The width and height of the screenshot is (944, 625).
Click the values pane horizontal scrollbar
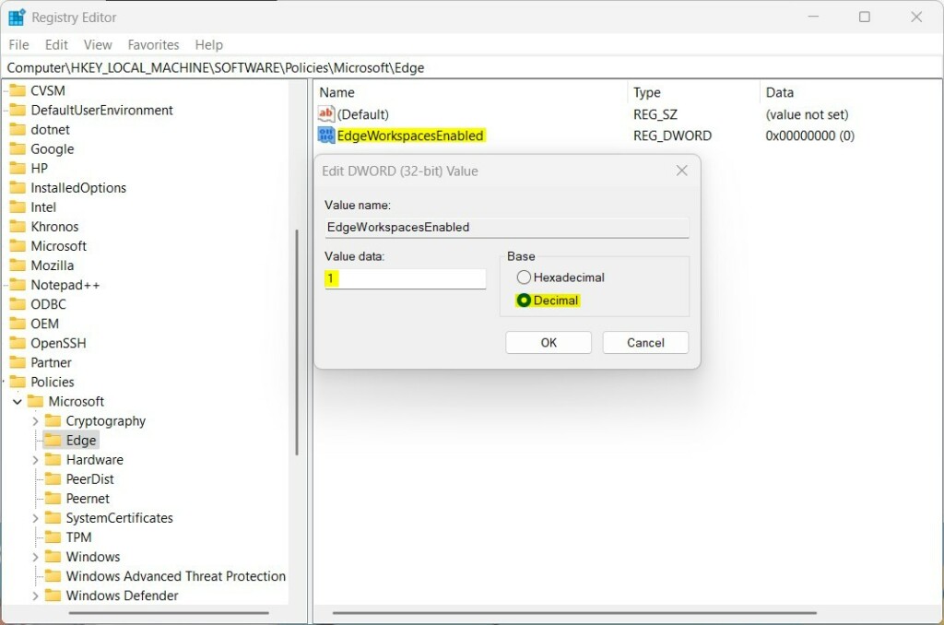pyautogui.click(x=574, y=613)
